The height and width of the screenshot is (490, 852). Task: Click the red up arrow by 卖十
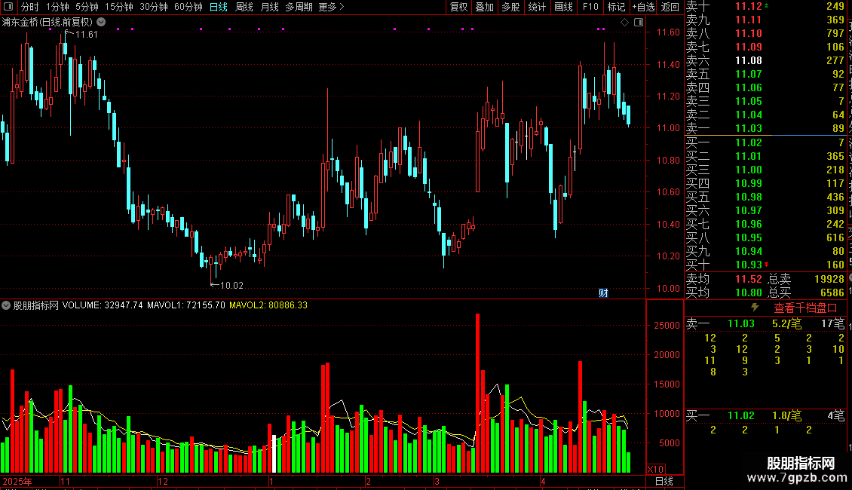coord(766,5)
